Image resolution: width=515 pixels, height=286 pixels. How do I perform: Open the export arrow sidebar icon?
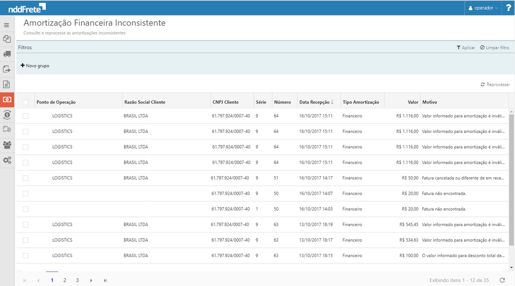click(7, 69)
